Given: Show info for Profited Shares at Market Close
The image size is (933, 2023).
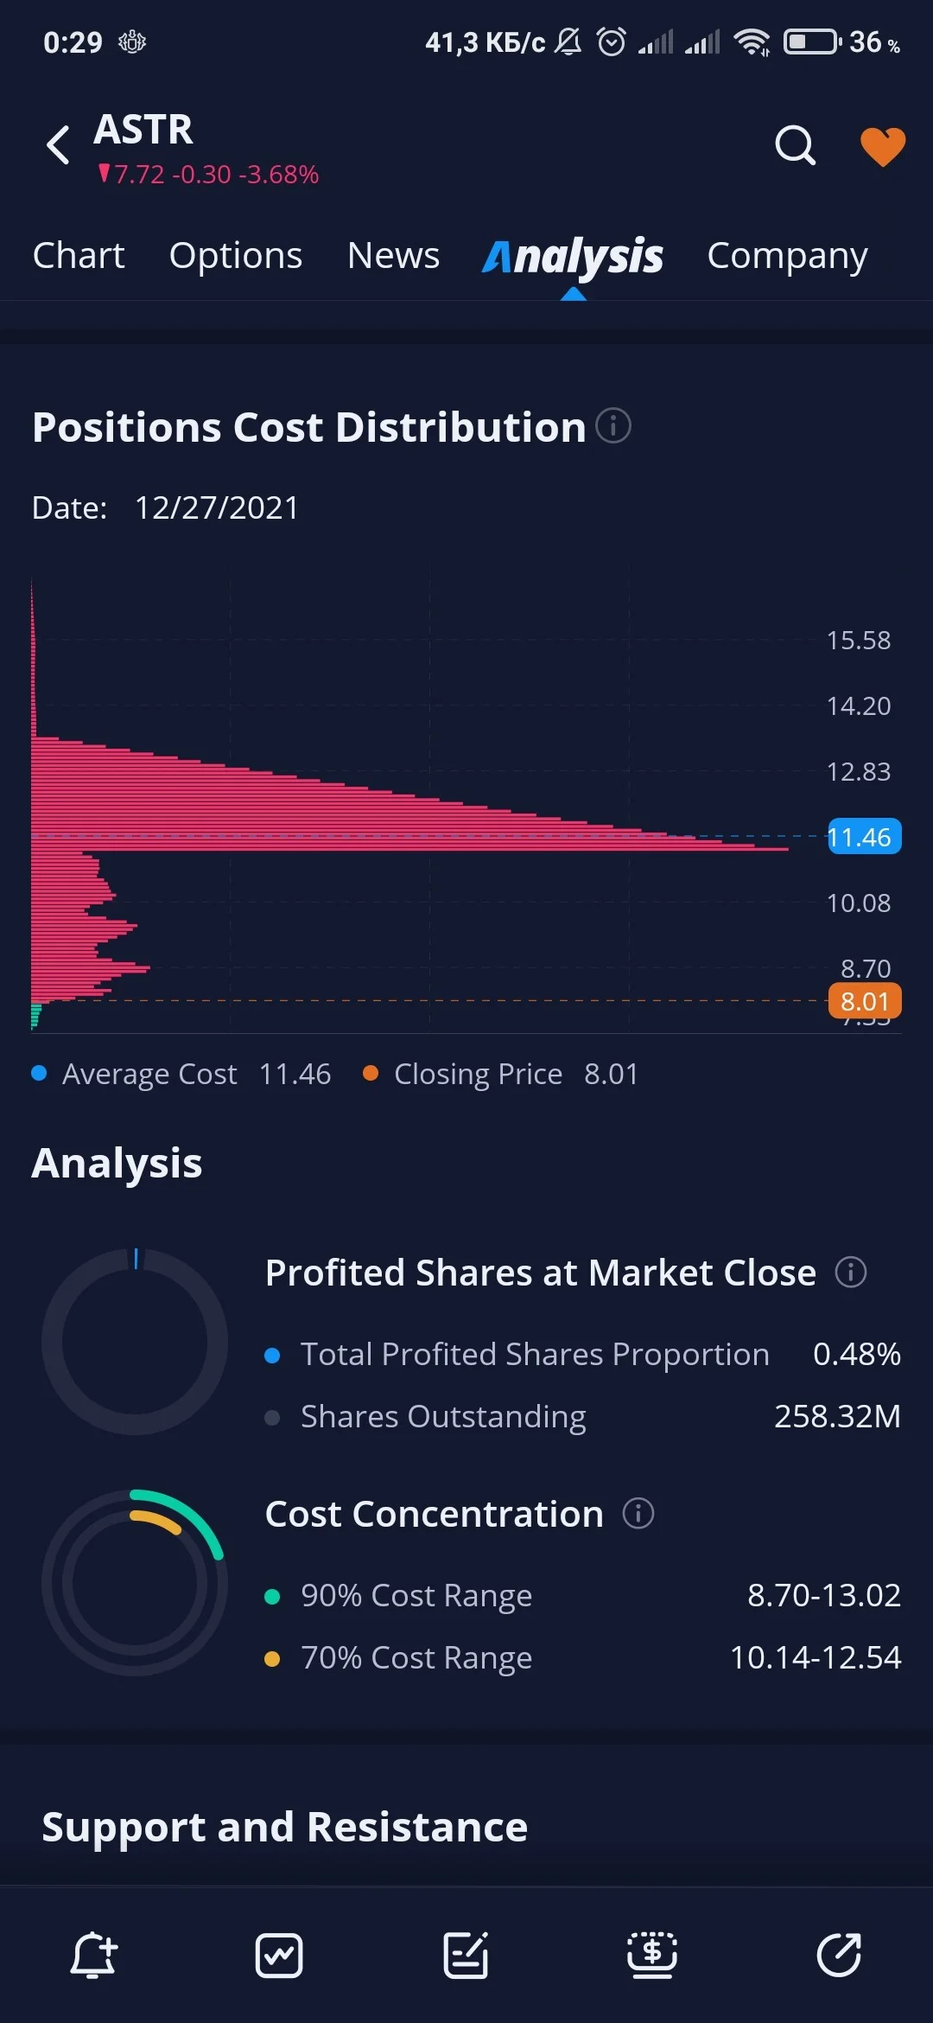Looking at the screenshot, I should point(851,1272).
